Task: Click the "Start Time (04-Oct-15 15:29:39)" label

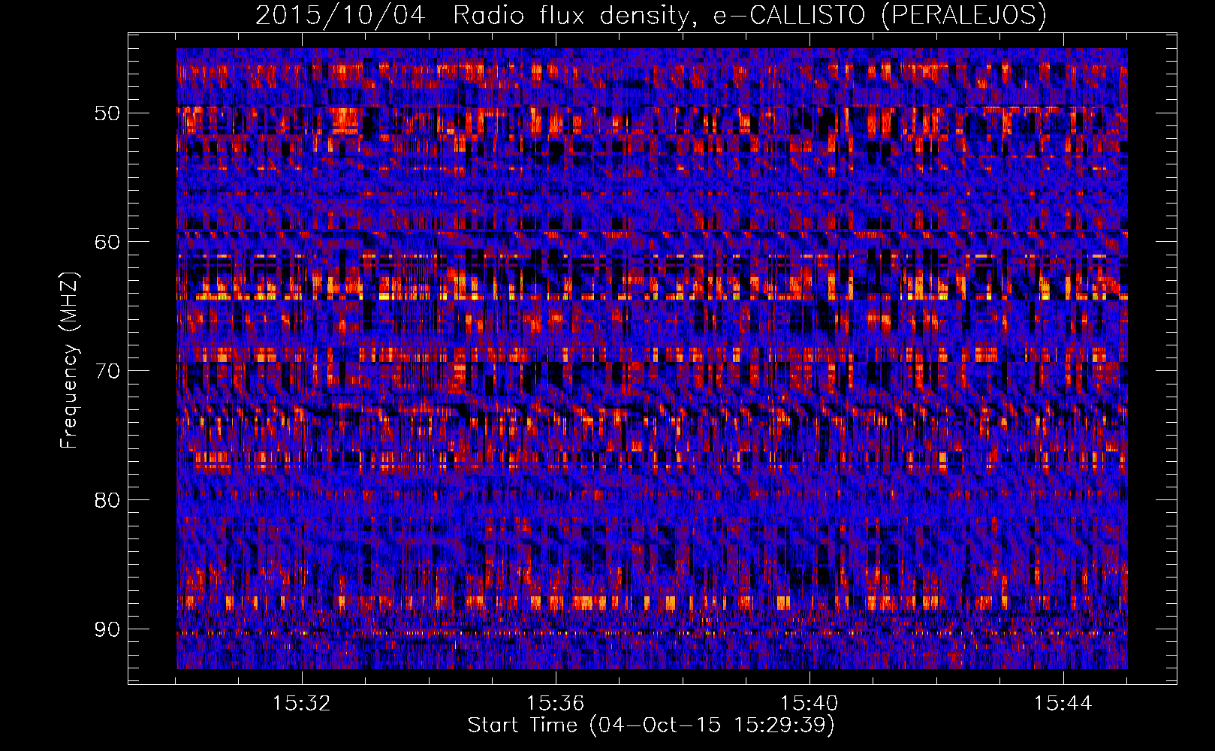Action: [651, 725]
